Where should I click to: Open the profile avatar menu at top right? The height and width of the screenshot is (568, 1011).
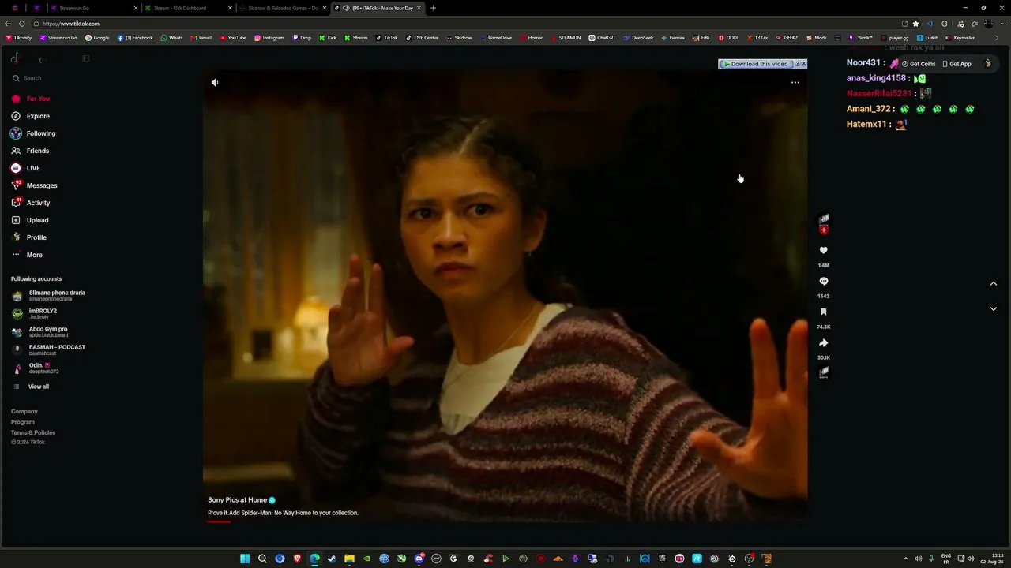(x=987, y=64)
